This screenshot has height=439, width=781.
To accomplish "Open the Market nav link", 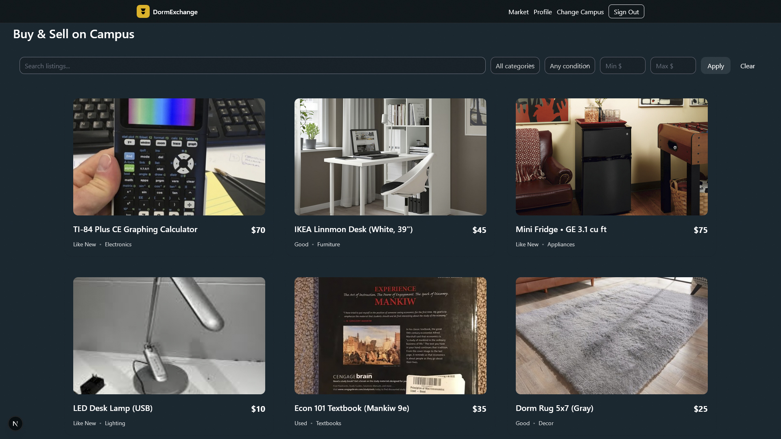I will pos(518,12).
